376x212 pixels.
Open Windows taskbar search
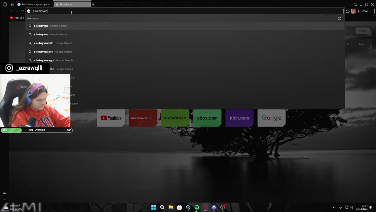[162, 207]
